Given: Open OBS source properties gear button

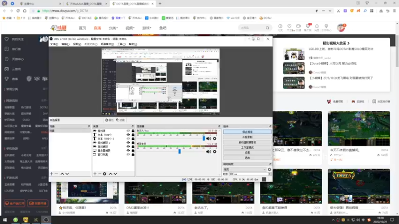Looking at the screenshot, I should click(x=109, y=120).
